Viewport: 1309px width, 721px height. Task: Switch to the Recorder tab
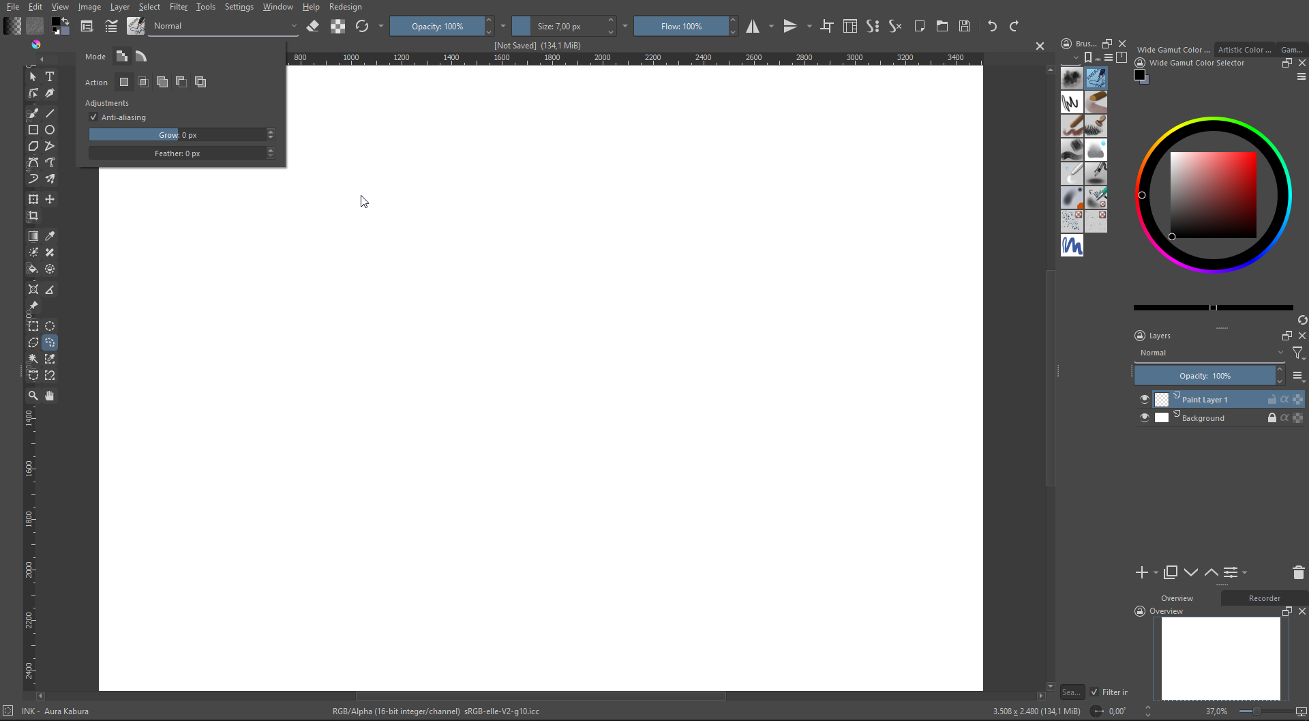1264,598
